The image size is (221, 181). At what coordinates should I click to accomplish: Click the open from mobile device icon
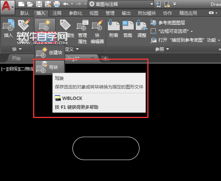click(x=158, y=4)
